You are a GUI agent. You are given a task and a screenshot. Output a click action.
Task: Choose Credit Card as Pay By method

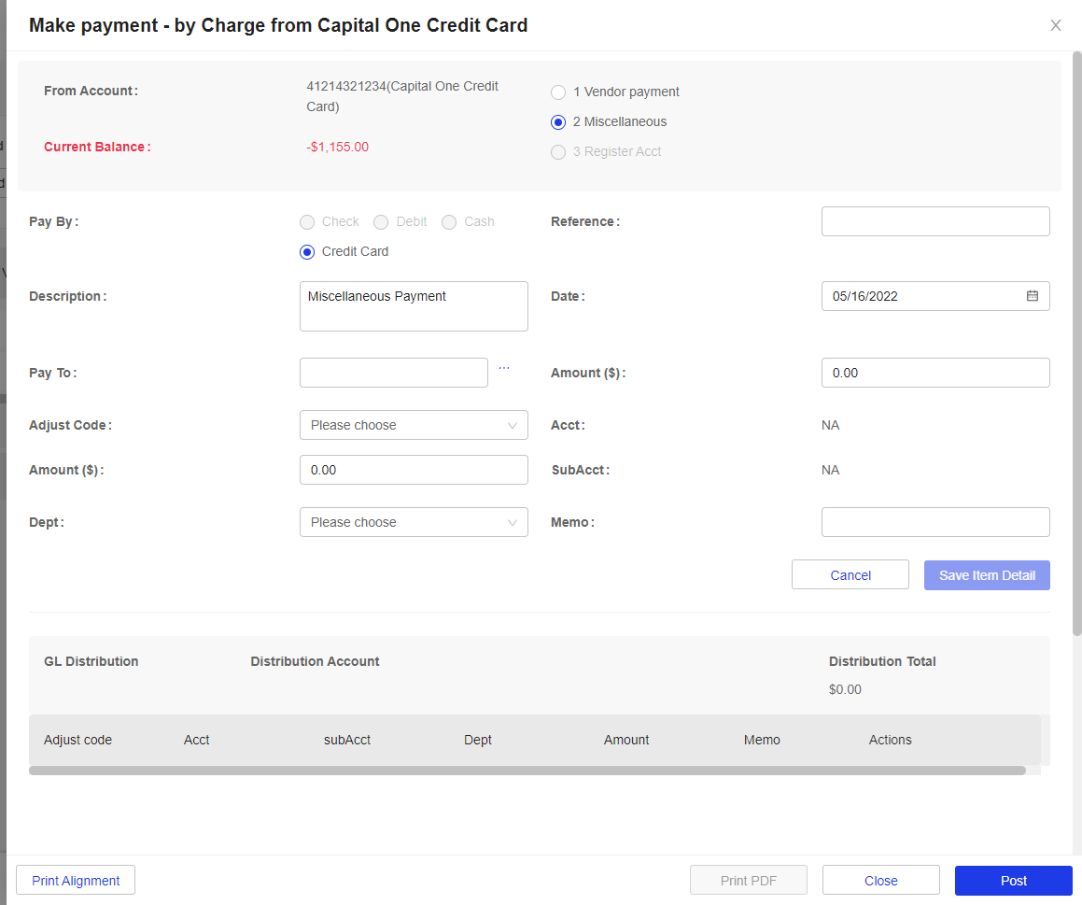pos(307,252)
